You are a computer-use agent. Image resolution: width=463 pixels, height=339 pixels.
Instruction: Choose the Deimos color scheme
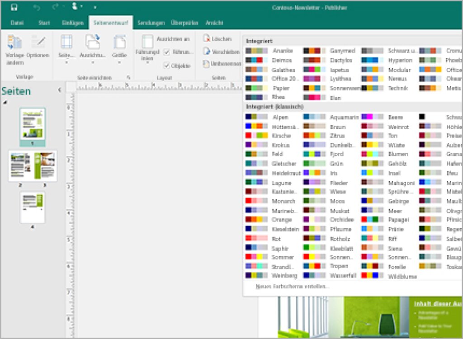[269, 60]
